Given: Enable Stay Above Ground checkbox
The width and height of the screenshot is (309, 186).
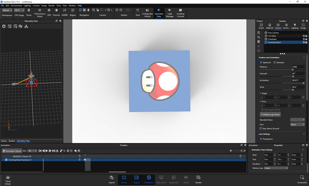Looking at the screenshot, I should [261, 128].
